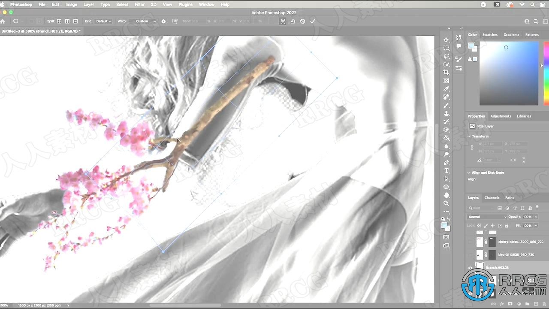Open the Normal blend mode dropdown
Viewport: 549px width, 309px height.
pyautogui.click(x=487, y=217)
